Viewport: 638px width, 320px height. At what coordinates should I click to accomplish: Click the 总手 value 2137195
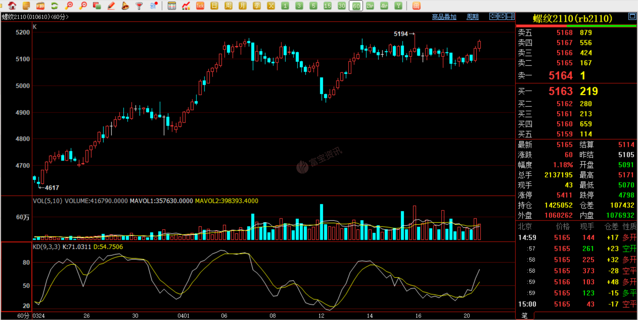coord(558,175)
